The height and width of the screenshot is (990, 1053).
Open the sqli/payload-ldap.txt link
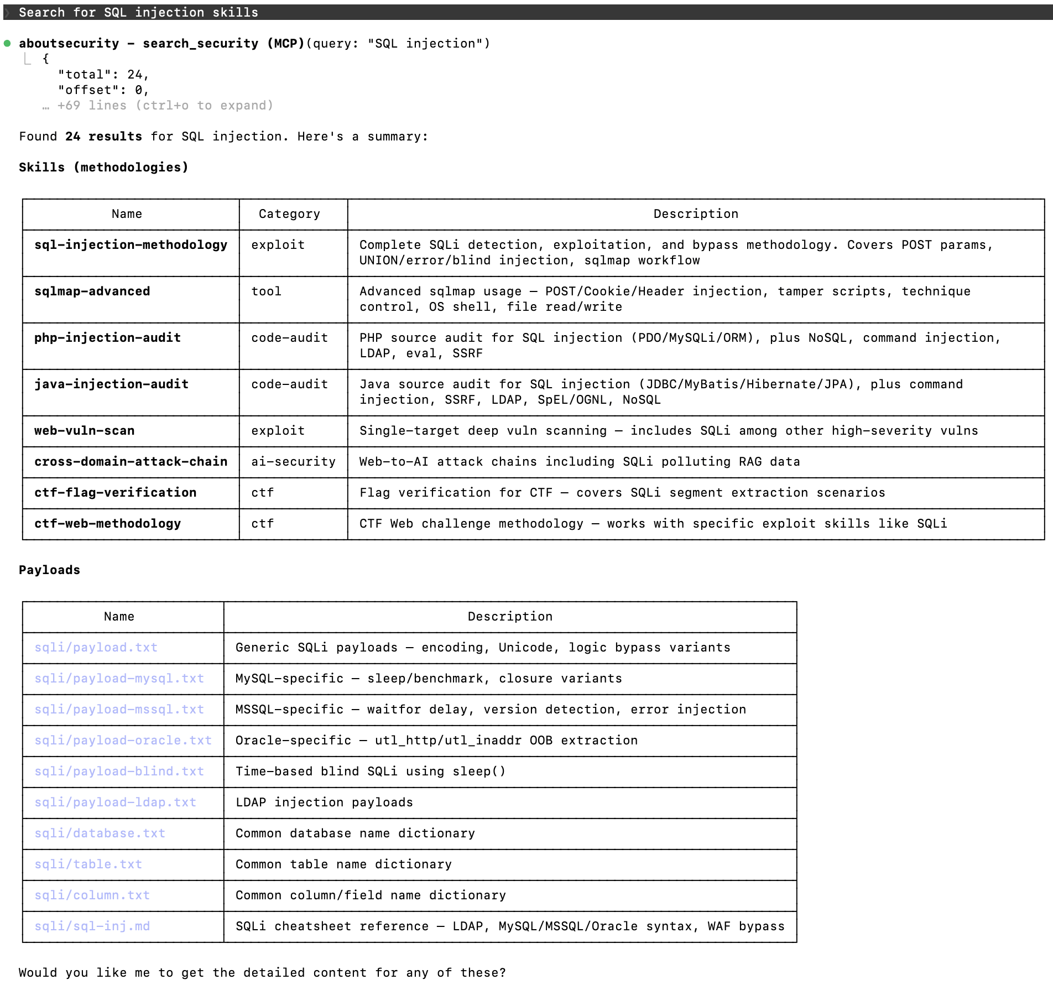[115, 802]
